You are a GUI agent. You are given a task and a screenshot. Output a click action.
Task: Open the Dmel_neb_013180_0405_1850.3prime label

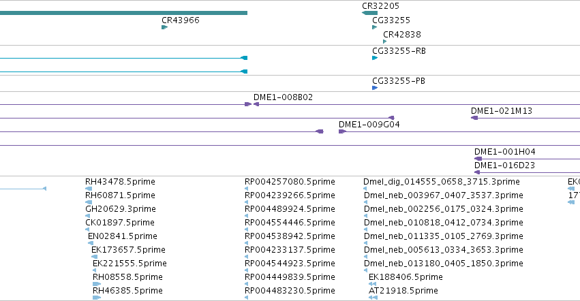(444, 264)
